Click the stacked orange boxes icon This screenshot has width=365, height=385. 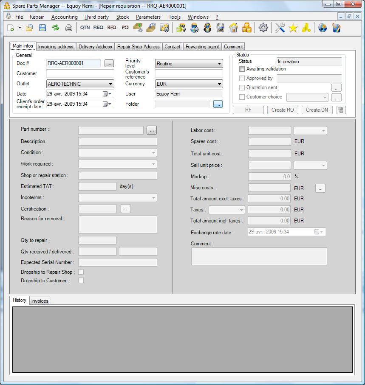tap(247, 28)
